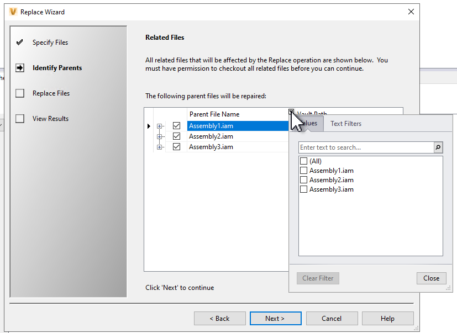Click the Next button to continue
Viewport: 457px width, 333px height.
(275, 318)
